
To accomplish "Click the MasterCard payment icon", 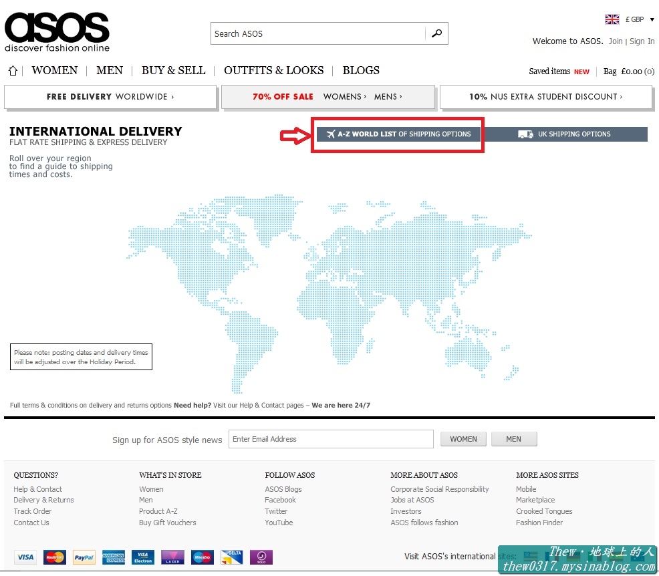I will point(55,557).
